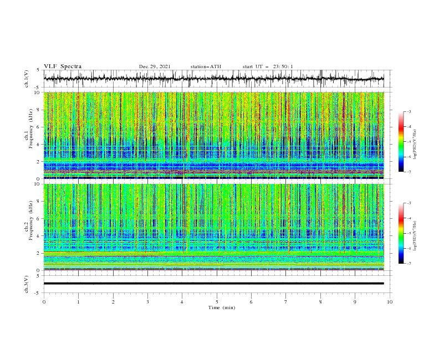This screenshot has width=439, height=339.
Task: Click the "ch.1(V)" axis label
Action: [27, 79]
